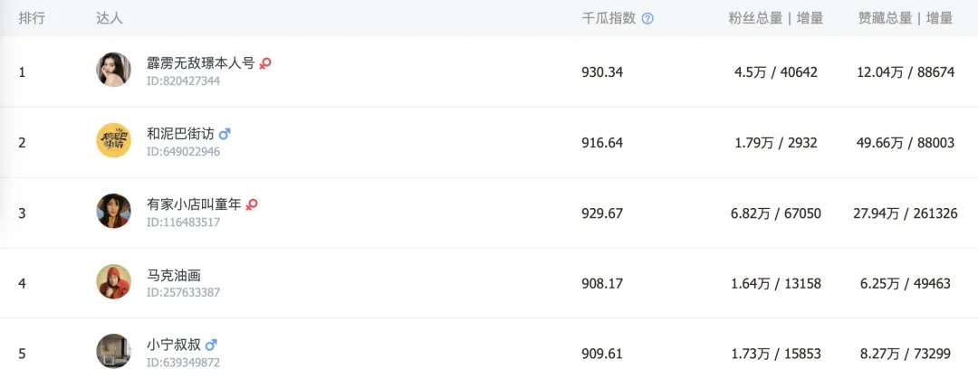The width and height of the screenshot is (978, 388).
Task: Click the gender icon beside 有家小店叫童年
Action: click(252, 204)
